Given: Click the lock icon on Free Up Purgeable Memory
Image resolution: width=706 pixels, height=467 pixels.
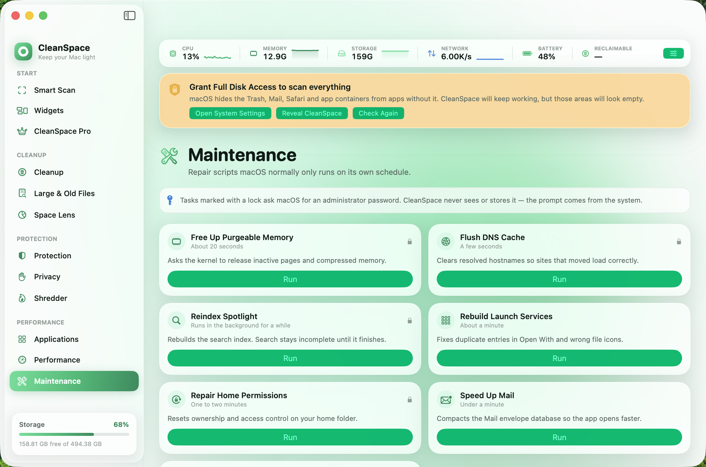Looking at the screenshot, I should [410, 242].
